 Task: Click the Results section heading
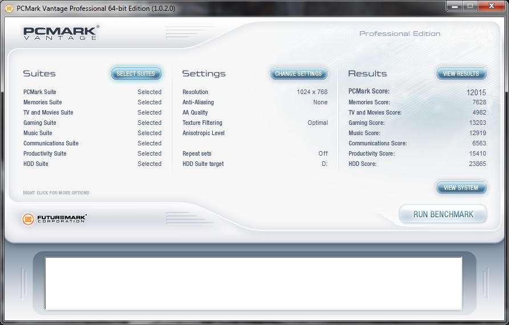367,74
